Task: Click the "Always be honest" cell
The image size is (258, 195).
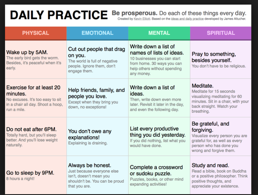Action: click(97, 175)
